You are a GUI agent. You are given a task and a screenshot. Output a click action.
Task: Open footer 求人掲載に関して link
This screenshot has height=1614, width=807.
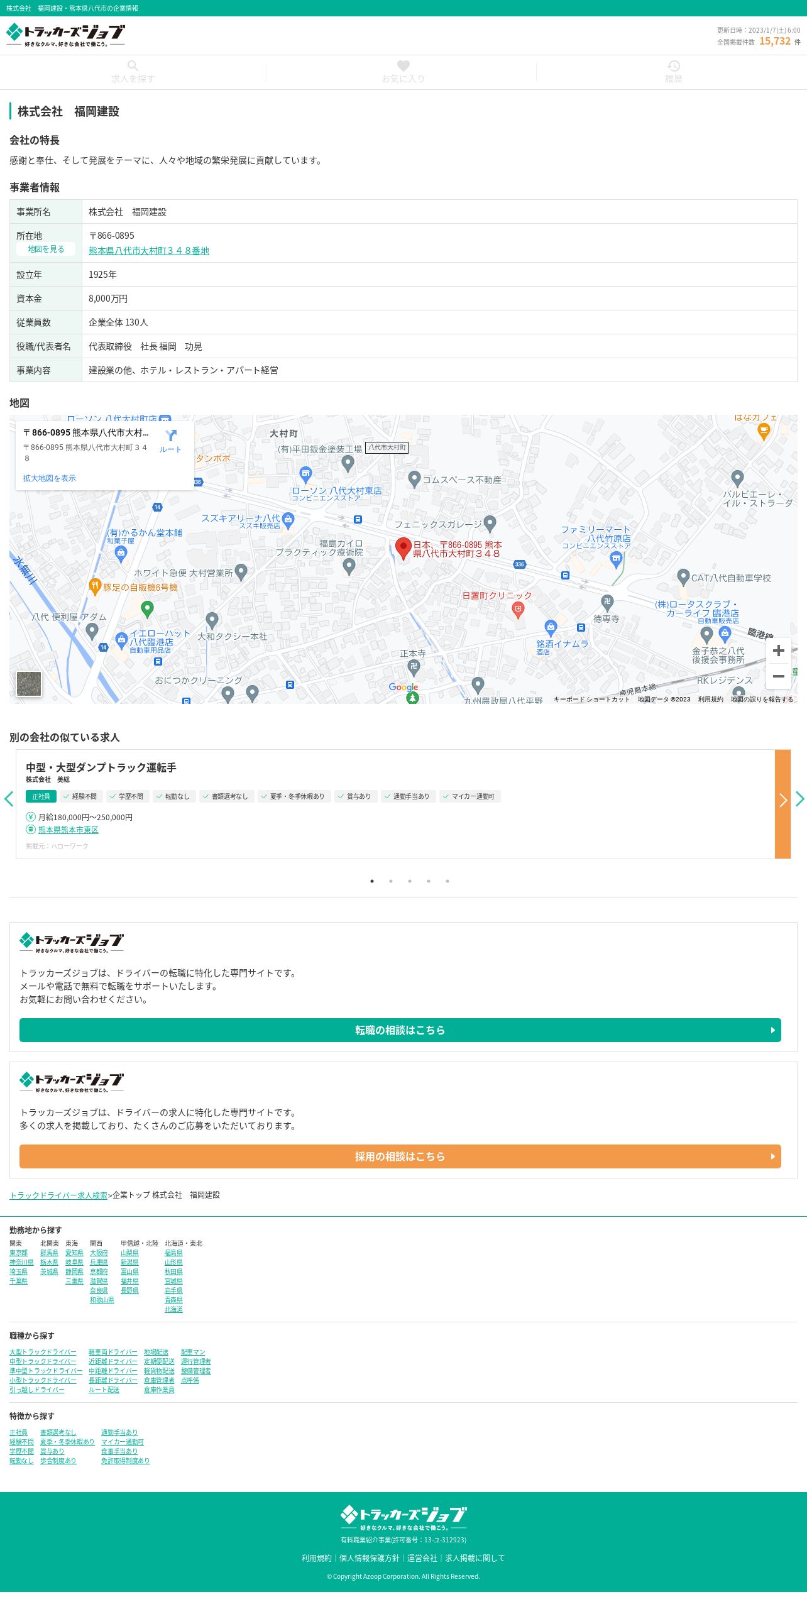[475, 1558]
